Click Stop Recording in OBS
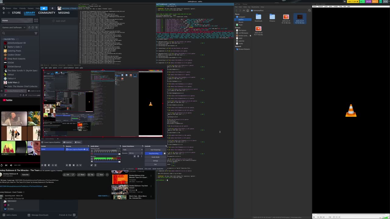390x219 pixels. [x=154, y=153]
